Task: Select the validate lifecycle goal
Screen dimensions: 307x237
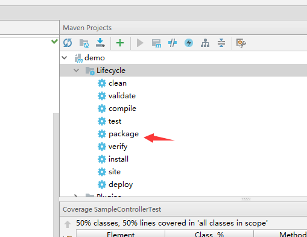Action: pyautogui.click(x=122, y=96)
